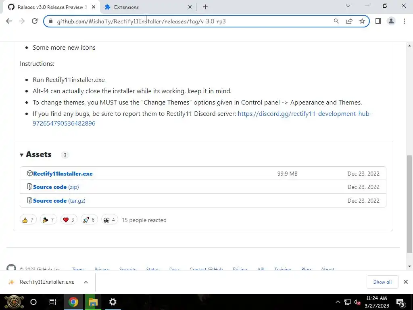
Task: Download Source code (tar.gz)
Action: [59, 201]
